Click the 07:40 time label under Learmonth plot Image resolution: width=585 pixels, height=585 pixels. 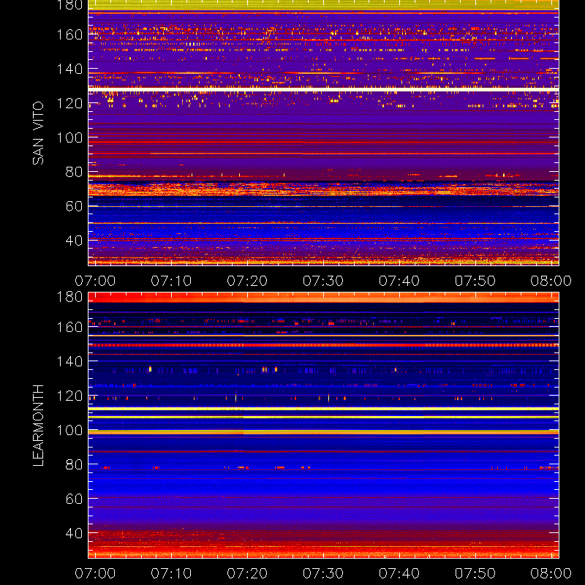coord(399,573)
